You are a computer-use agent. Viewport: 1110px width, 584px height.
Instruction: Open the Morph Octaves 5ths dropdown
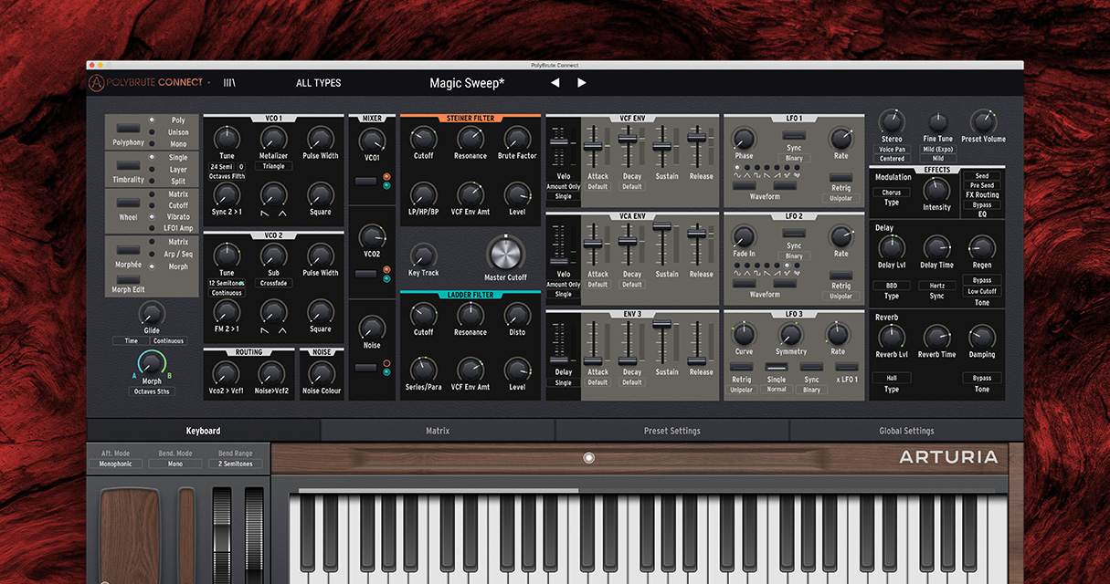[x=152, y=391]
